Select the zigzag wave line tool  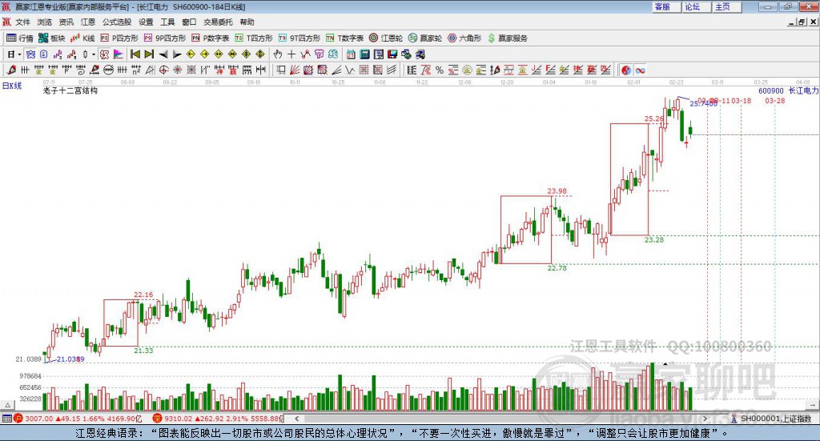coord(349,70)
